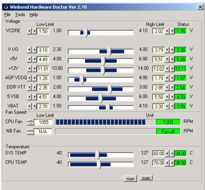Decrease SYS TEMP high limit with left arrow
This screenshot has height=190, width=205.
(167, 154)
